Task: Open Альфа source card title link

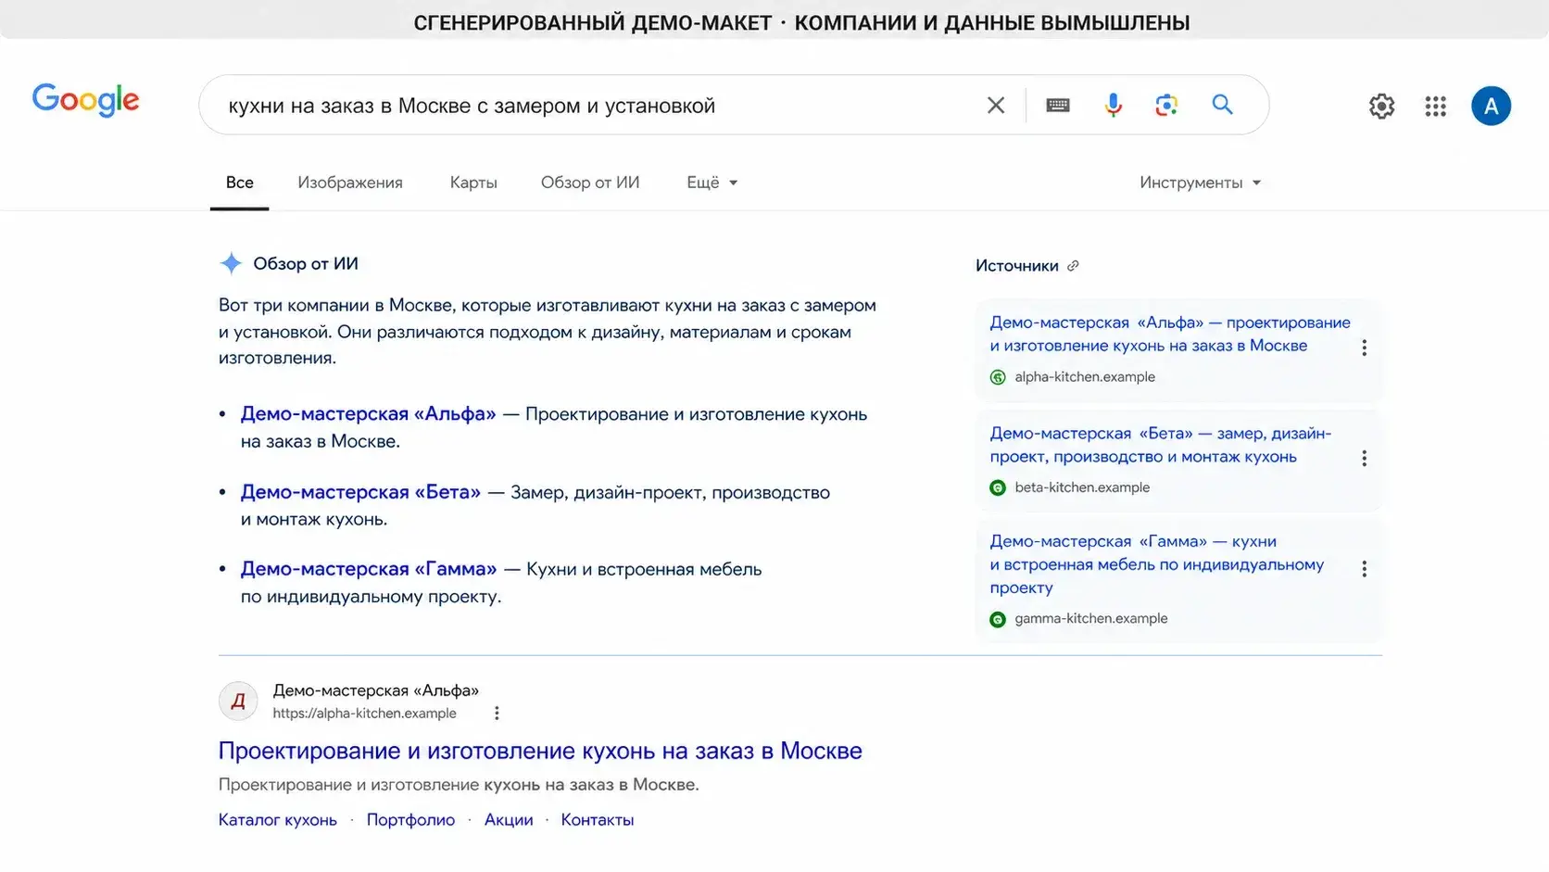Action: pyautogui.click(x=1170, y=334)
